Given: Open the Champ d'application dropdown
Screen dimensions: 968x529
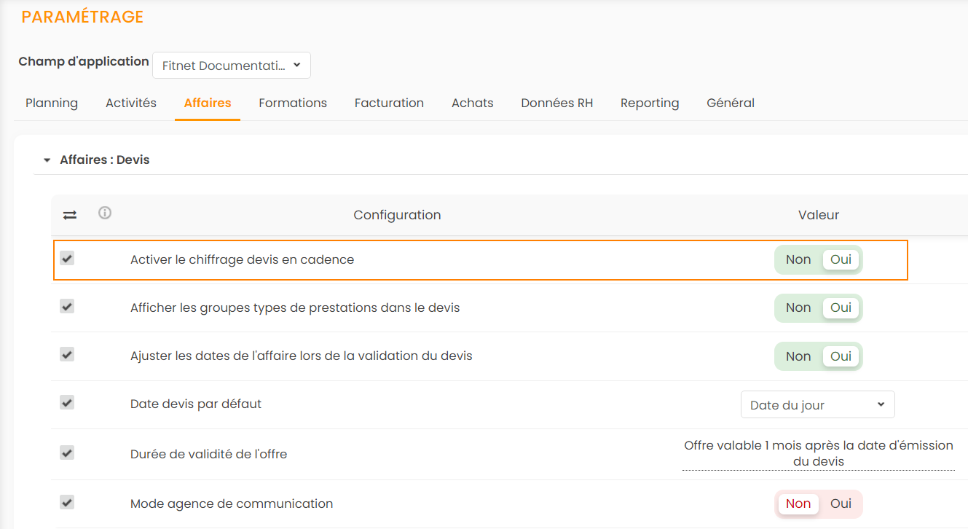Looking at the screenshot, I should [232, 66].
